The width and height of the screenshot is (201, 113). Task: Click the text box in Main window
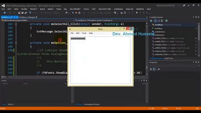(100, 60)
